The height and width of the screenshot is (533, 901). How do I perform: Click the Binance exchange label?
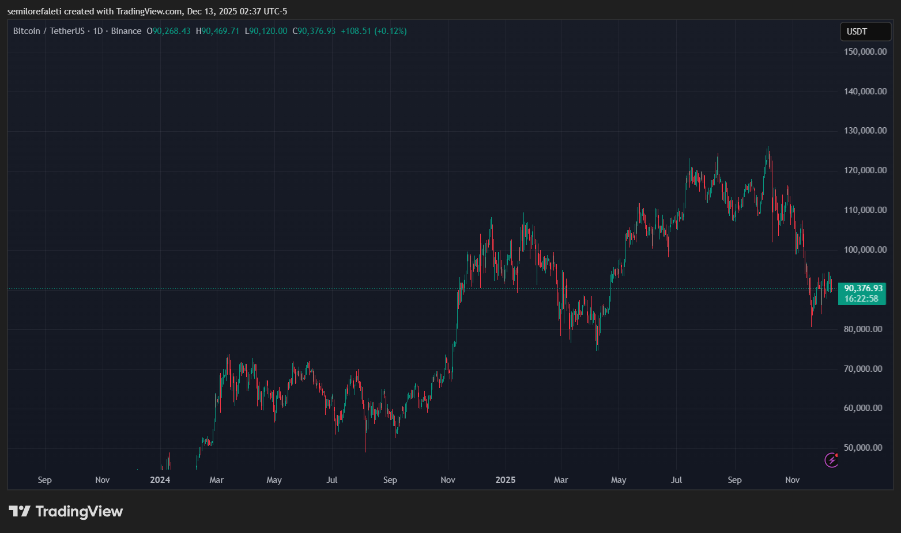tap(126, 31)
